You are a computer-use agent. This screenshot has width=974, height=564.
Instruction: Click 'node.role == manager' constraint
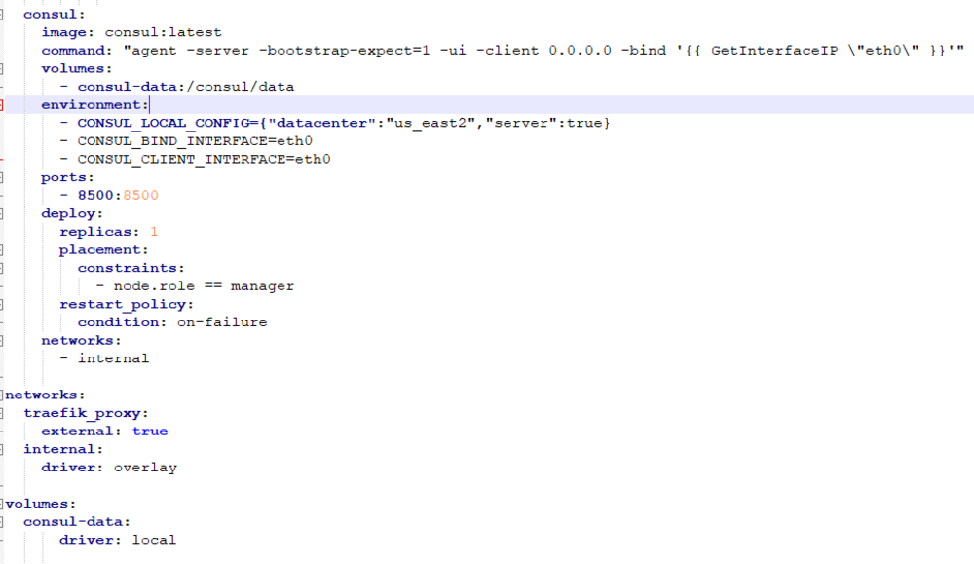(x=204, y=286)
